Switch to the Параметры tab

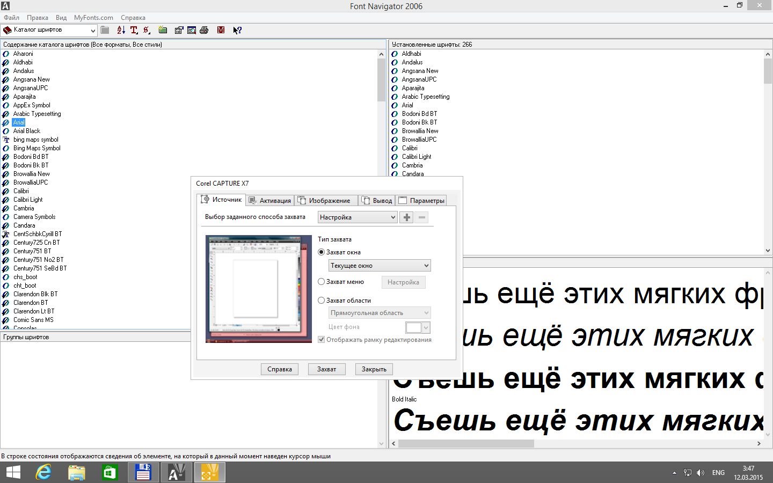click(x=421, y=201)
